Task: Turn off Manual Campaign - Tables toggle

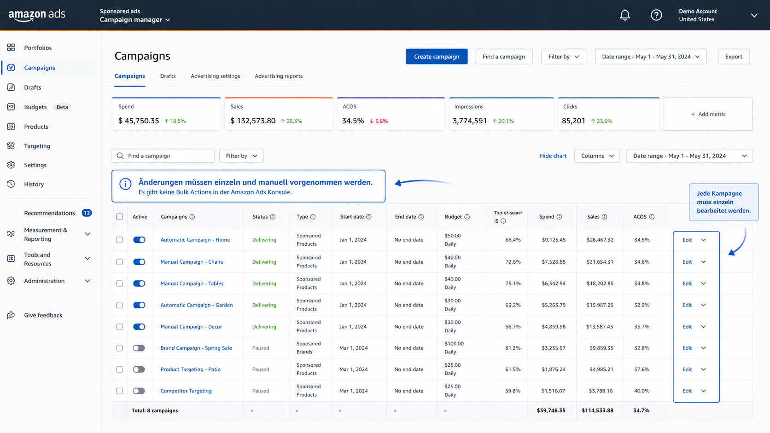Action: tap(139, 283)
